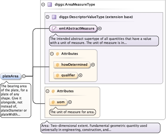This screenshot has width=166, height=134.
Task: Expand the eml:AbstractMeasure element
Action: pyautogui.click(x=100, y=28)
